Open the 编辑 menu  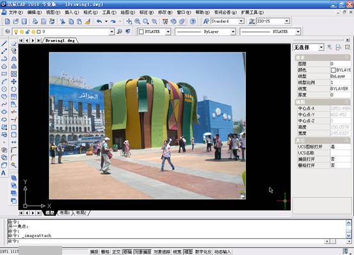tap(34, 12)
